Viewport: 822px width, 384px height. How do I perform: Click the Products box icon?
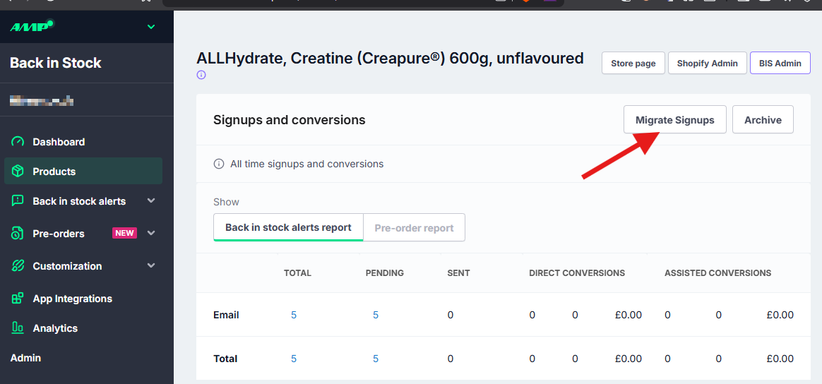coord(18,172)
